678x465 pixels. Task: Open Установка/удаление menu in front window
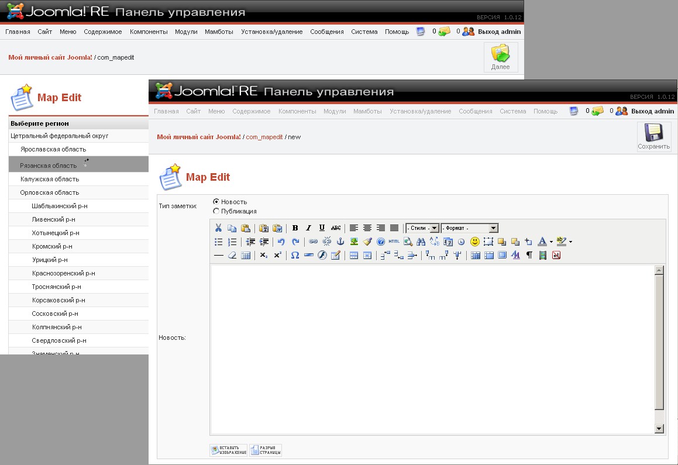420,111
